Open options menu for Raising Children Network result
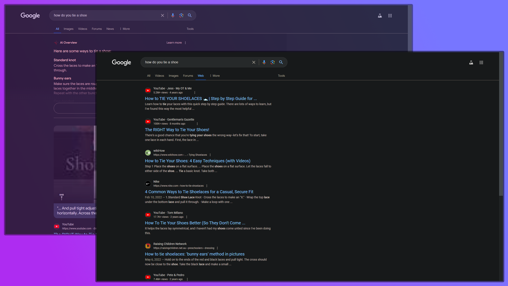Image resolution: width=508 pixels, height=286 pixels. [217, 248]
